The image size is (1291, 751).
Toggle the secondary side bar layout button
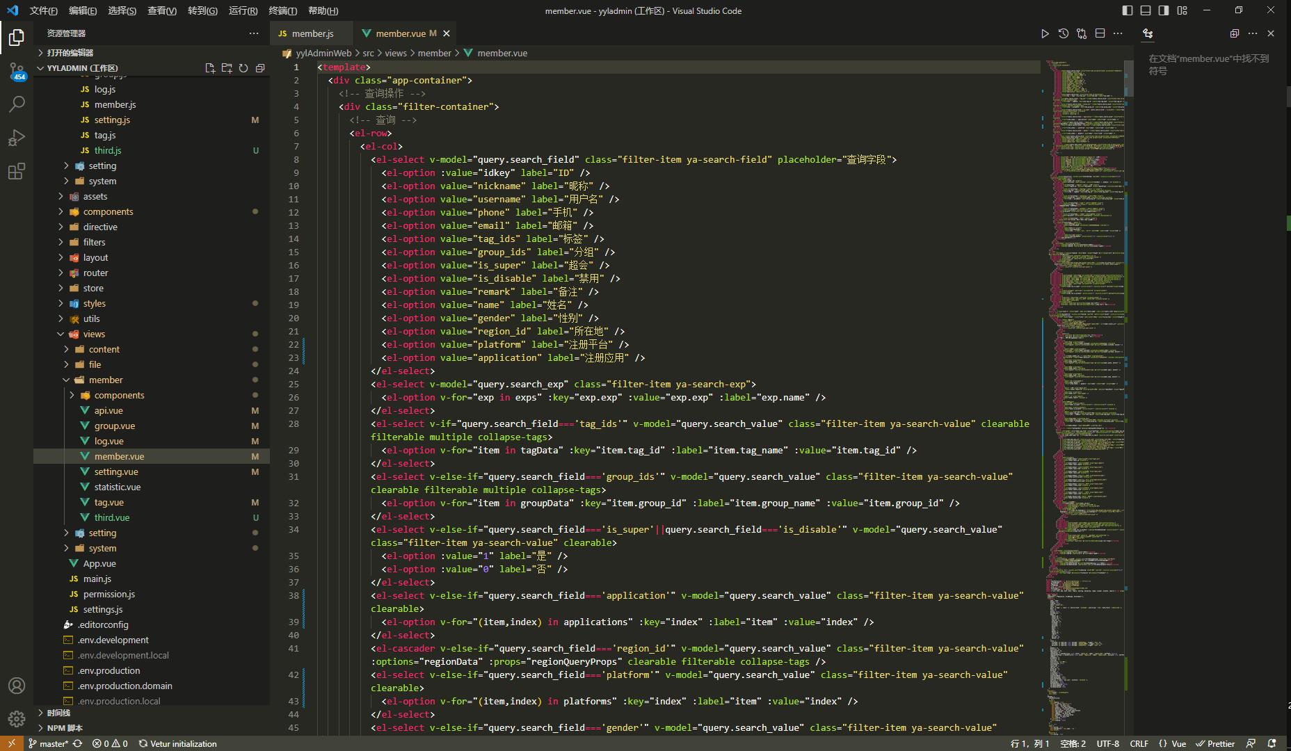(1164, 10)
